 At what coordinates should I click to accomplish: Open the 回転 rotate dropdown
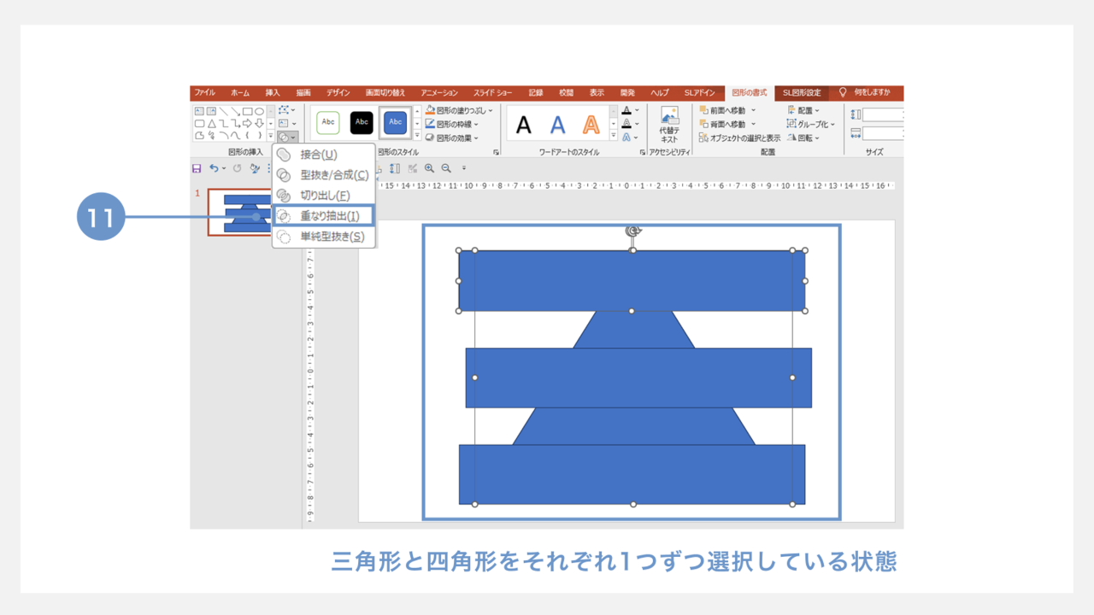[803, 138]
